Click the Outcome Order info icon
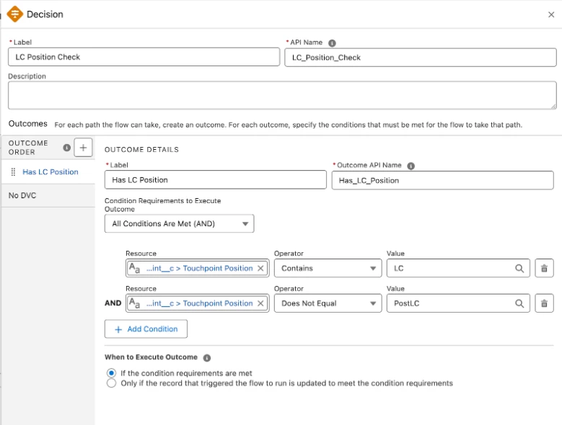The height and width of the screenshot is (425, 562). [67, 148]
